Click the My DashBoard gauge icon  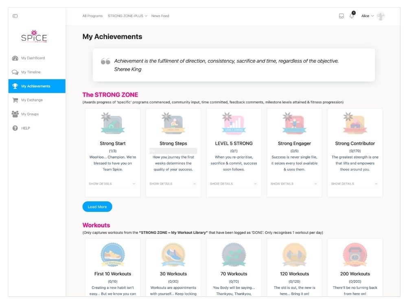click(x=15, y=58)
